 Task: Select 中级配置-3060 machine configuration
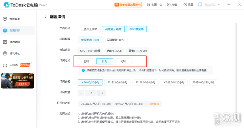[90, 40]
